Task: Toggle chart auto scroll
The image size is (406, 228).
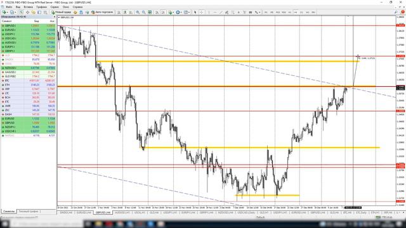Action: pos(157,12)
